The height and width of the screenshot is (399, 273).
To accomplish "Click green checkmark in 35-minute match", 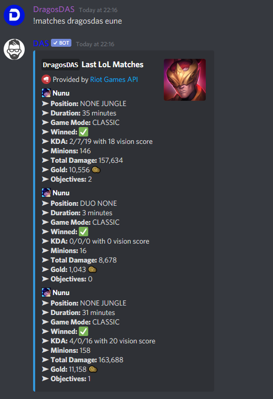I will 83,132.
